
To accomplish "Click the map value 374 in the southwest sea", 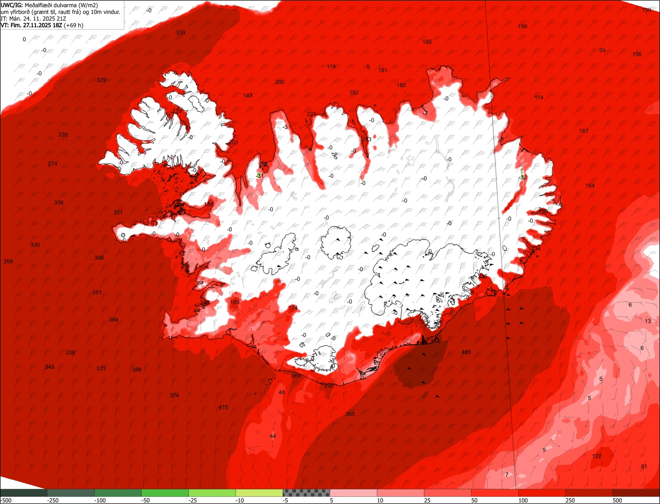I will coord(174,395).
